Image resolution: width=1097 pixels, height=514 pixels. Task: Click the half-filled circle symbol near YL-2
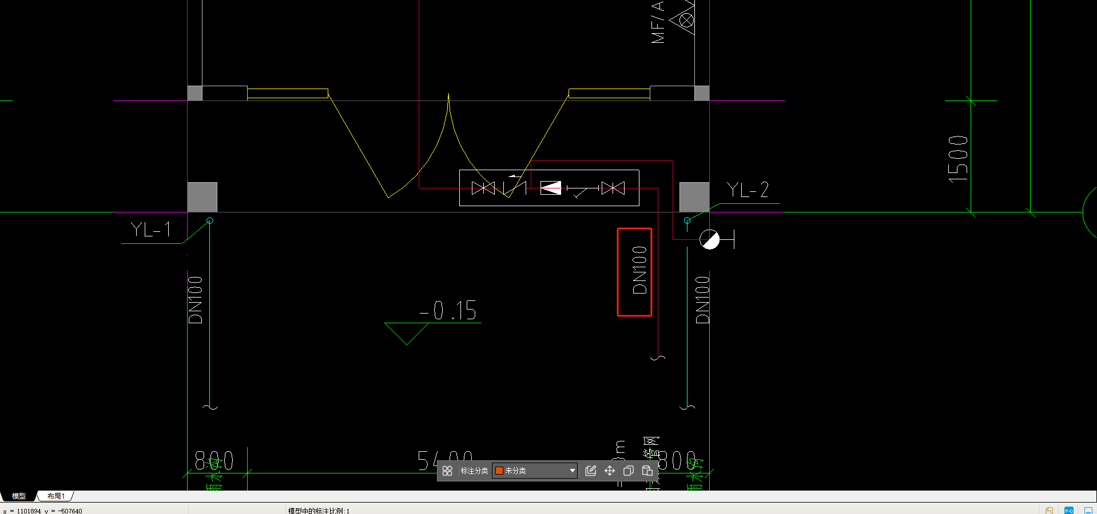coord(710,240)
